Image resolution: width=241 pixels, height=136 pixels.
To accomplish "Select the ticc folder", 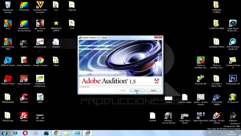I will click(56, 6).
